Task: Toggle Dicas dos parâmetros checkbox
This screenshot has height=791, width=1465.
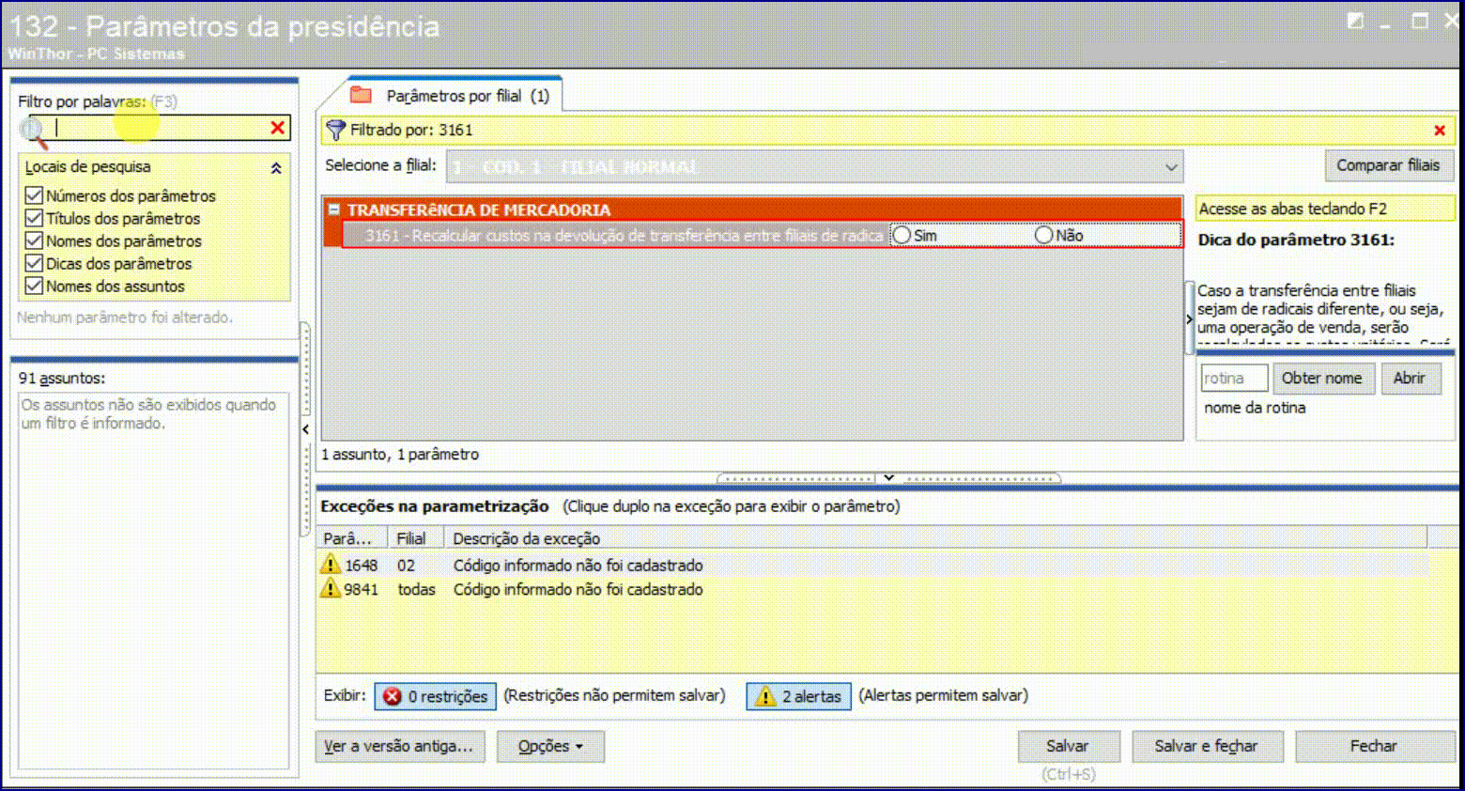Action: [x=34, y=263]
